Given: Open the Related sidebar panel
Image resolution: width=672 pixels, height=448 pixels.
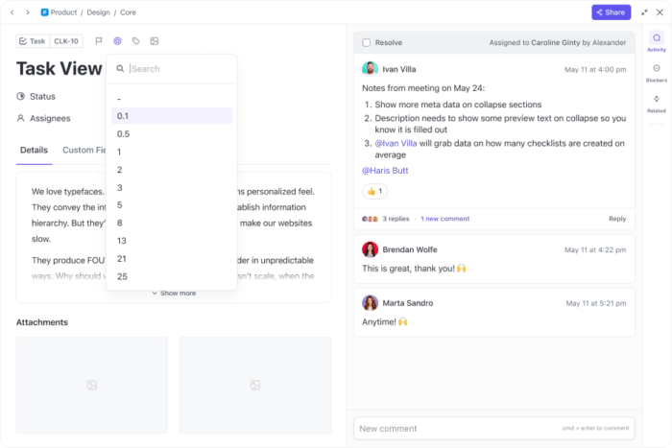Looking at the screenshot, I should (x=657, y=103).
